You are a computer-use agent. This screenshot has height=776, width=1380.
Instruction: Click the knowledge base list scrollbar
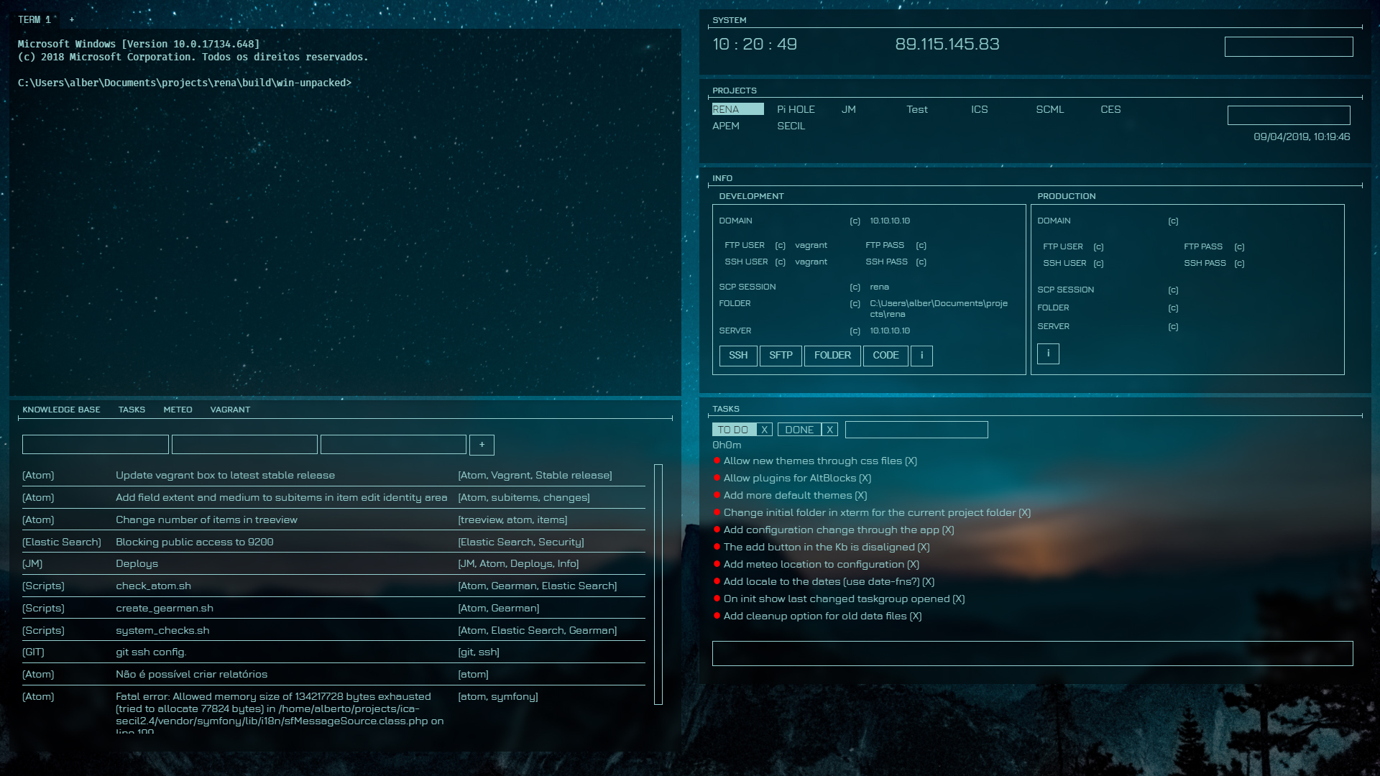(x=658, y=583)
